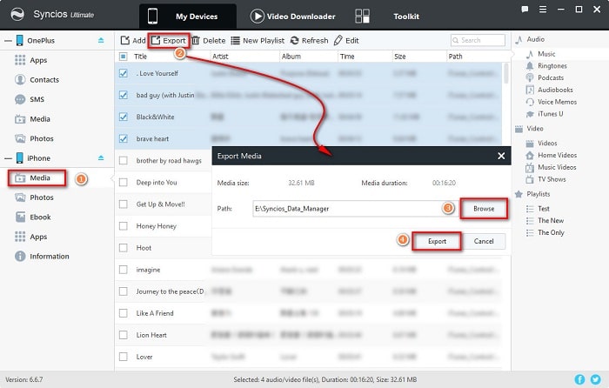Check the 'Honey Honey' song checkbox
Image resolution: width=609 pixels, height=388 pixels.
[123, 226]
